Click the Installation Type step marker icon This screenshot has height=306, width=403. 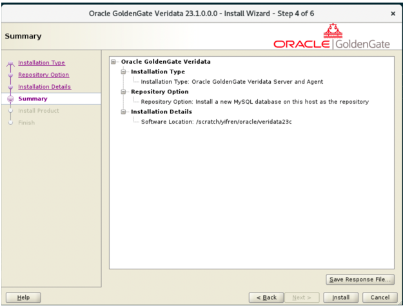(10, 63)
